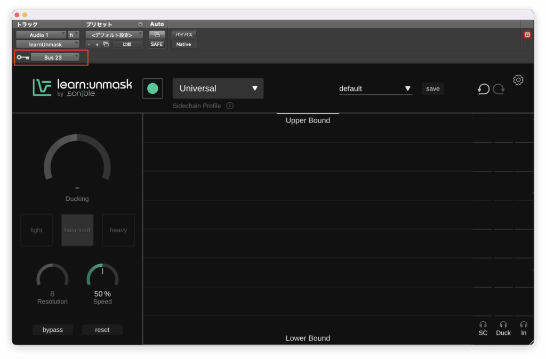The image size is (546, 359).
Task: Toggle the SAFE automation button
Action: [157, 44]
